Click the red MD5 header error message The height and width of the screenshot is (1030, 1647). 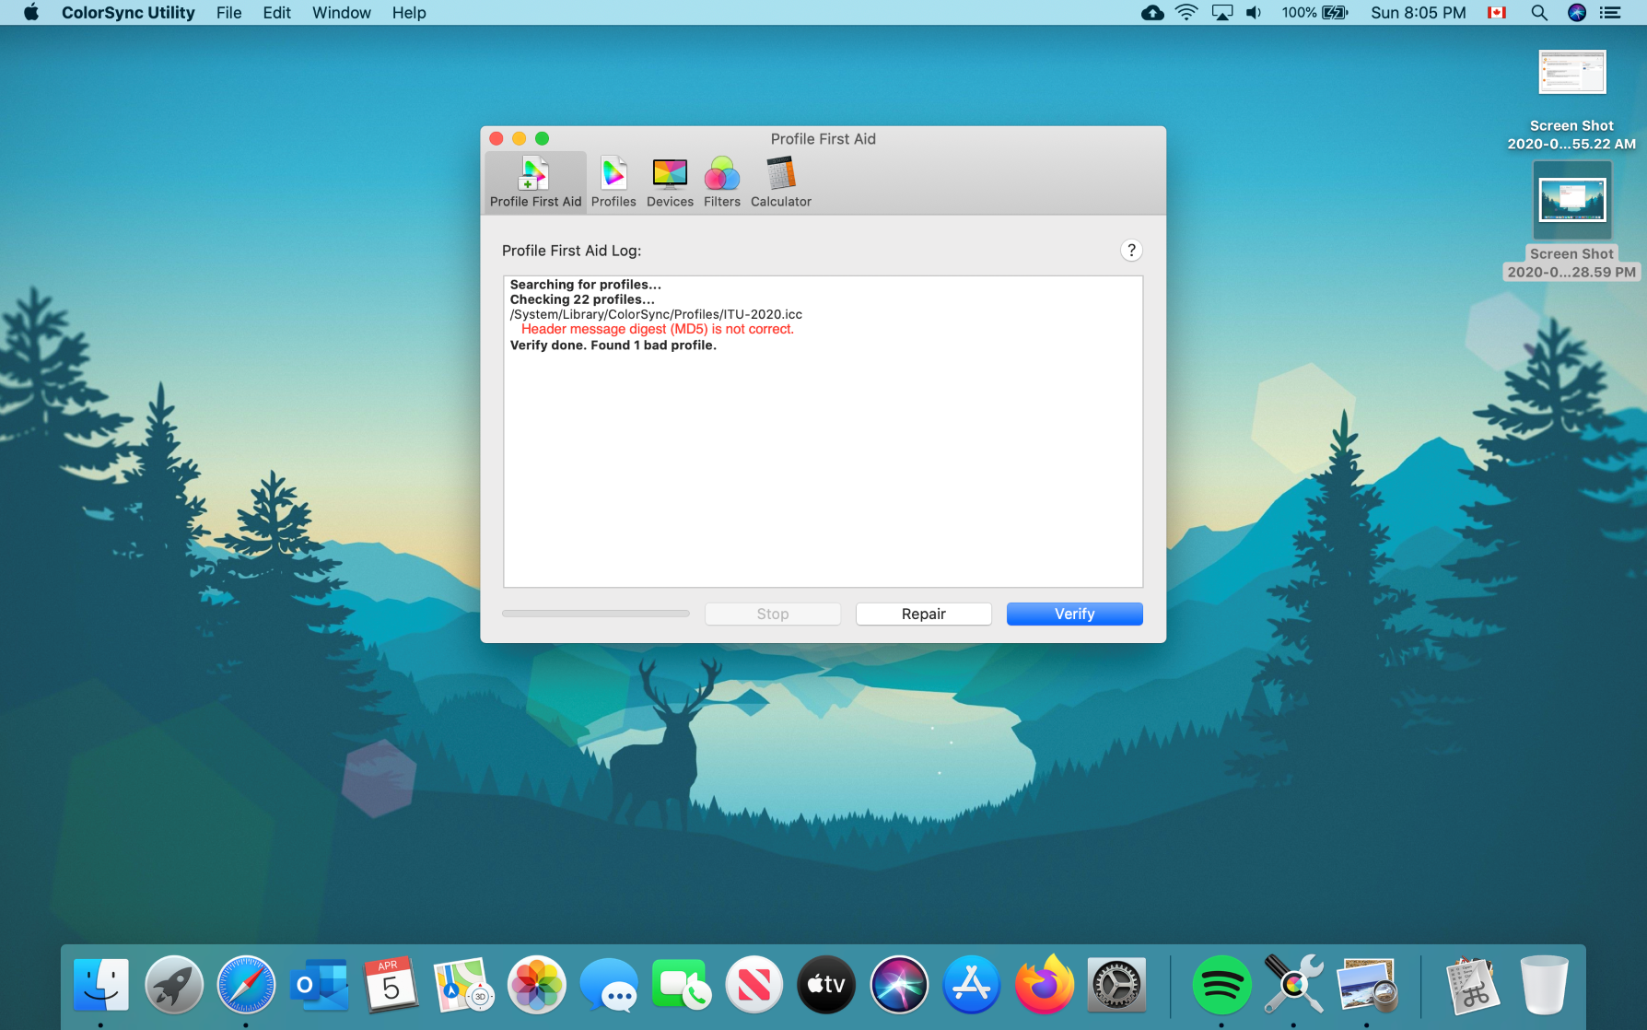[x=658, y=329]
